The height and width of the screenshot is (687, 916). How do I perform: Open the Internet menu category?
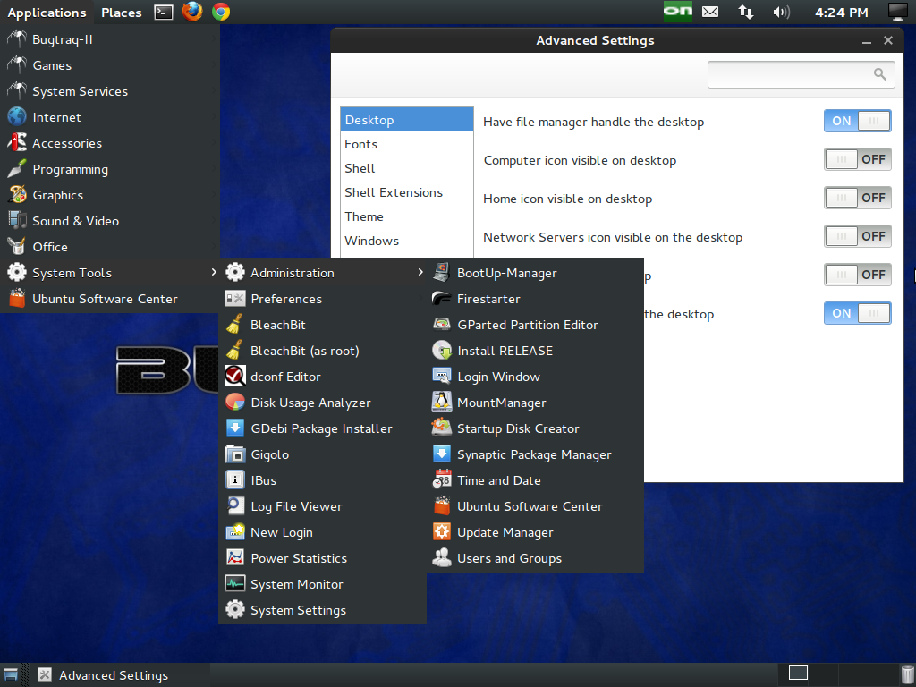(x=110, y=117)
